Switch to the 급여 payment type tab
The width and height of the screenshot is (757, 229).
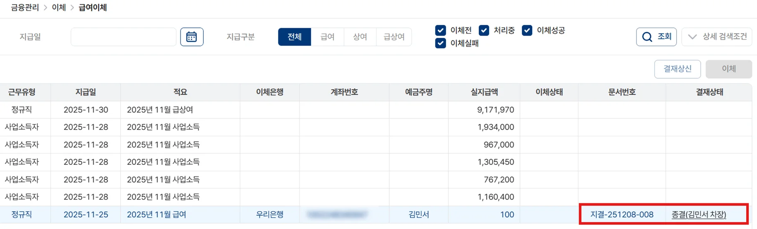tap(327, 37)
